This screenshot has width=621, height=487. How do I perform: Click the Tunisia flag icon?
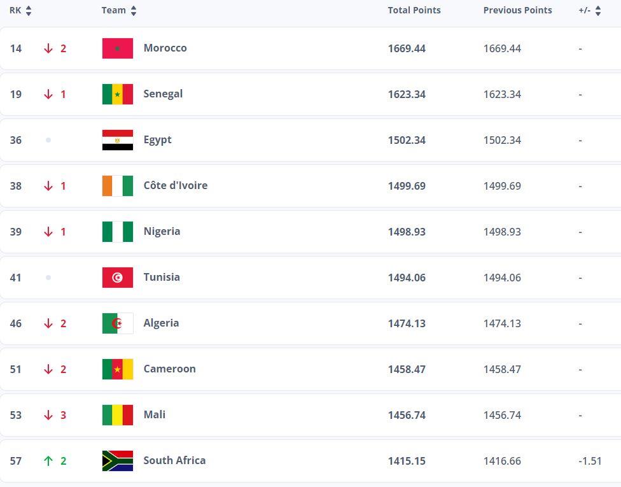(x=118, y=278)
